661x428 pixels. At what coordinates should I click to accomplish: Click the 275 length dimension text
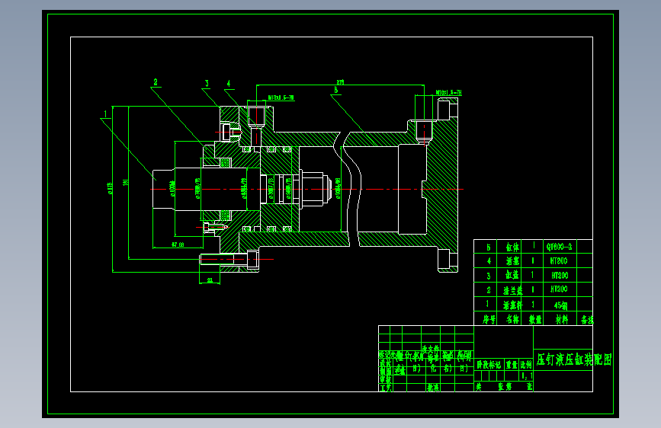coord(340,82)
